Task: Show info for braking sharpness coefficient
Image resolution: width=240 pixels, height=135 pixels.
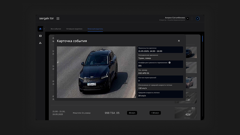Action: 170,63
